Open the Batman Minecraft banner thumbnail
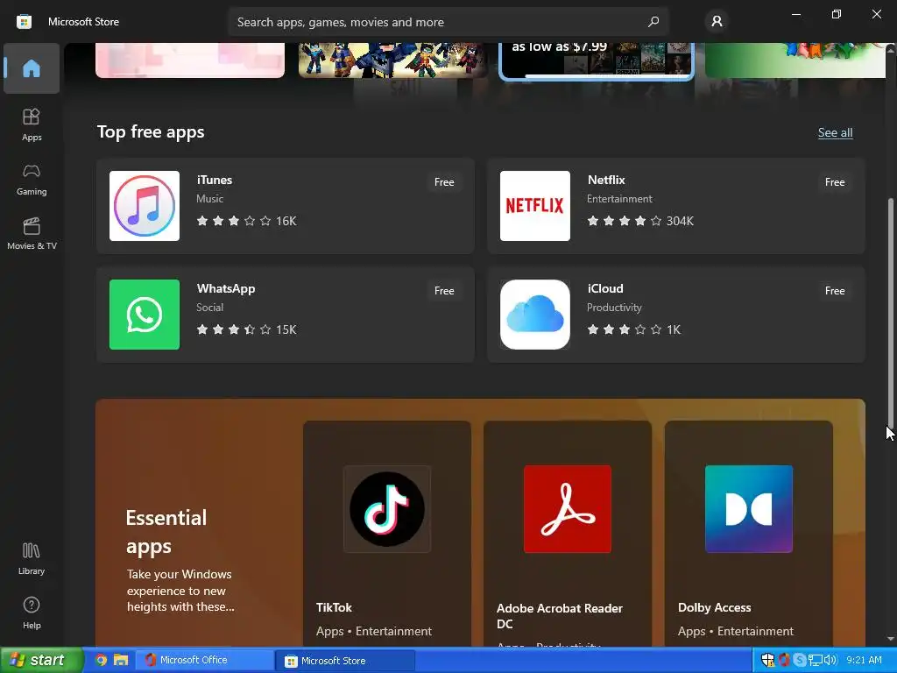The width and height of the screenshot is (897, 673). coord(393,60)
